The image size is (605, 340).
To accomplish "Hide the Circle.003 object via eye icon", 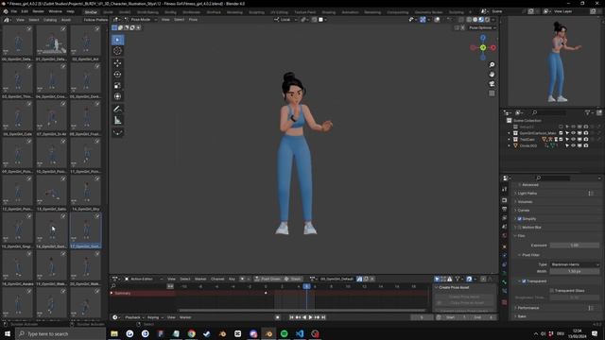I will [574, 145].
